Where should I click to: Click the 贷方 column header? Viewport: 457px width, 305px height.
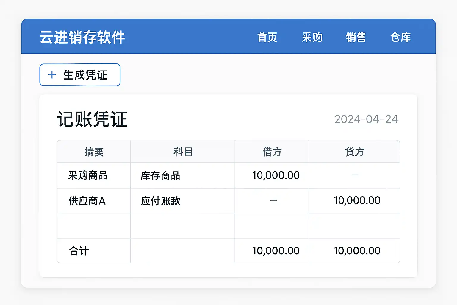tap(354, 152)
